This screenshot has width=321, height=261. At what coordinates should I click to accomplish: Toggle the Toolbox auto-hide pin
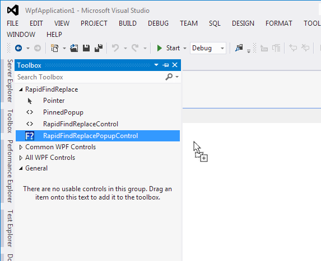pyautogui.click(x=165, y=65)
